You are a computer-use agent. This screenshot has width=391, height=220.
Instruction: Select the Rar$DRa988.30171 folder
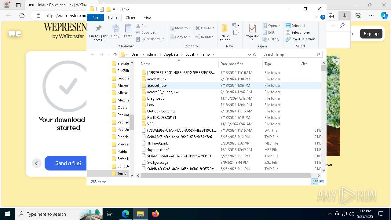pyautogui.click(x=162, y=118)
